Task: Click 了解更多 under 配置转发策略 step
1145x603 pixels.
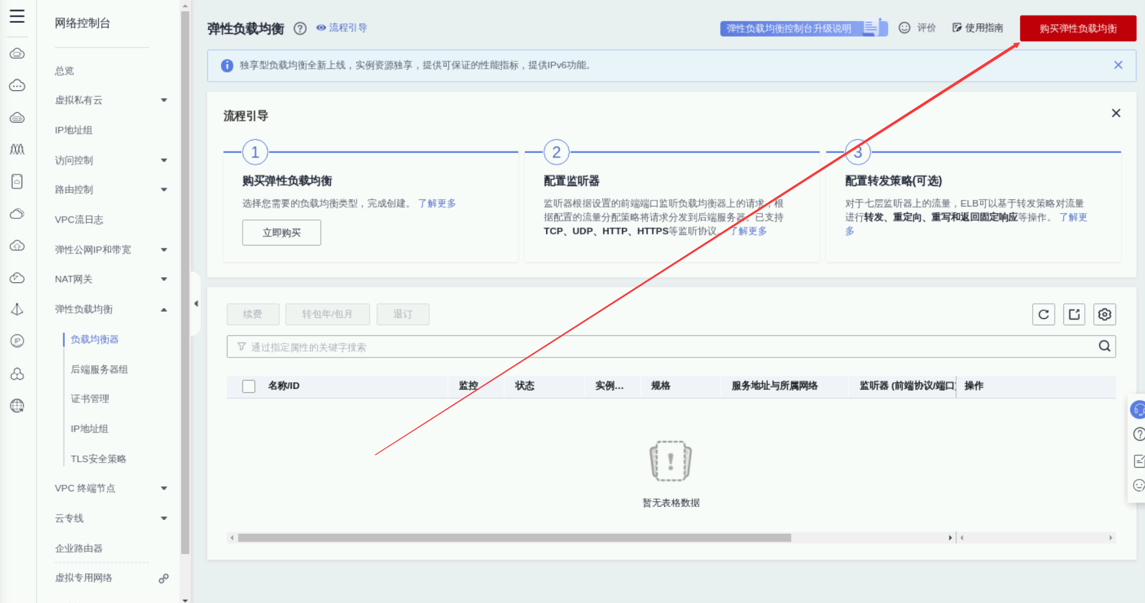Action: coord(1073,217)
